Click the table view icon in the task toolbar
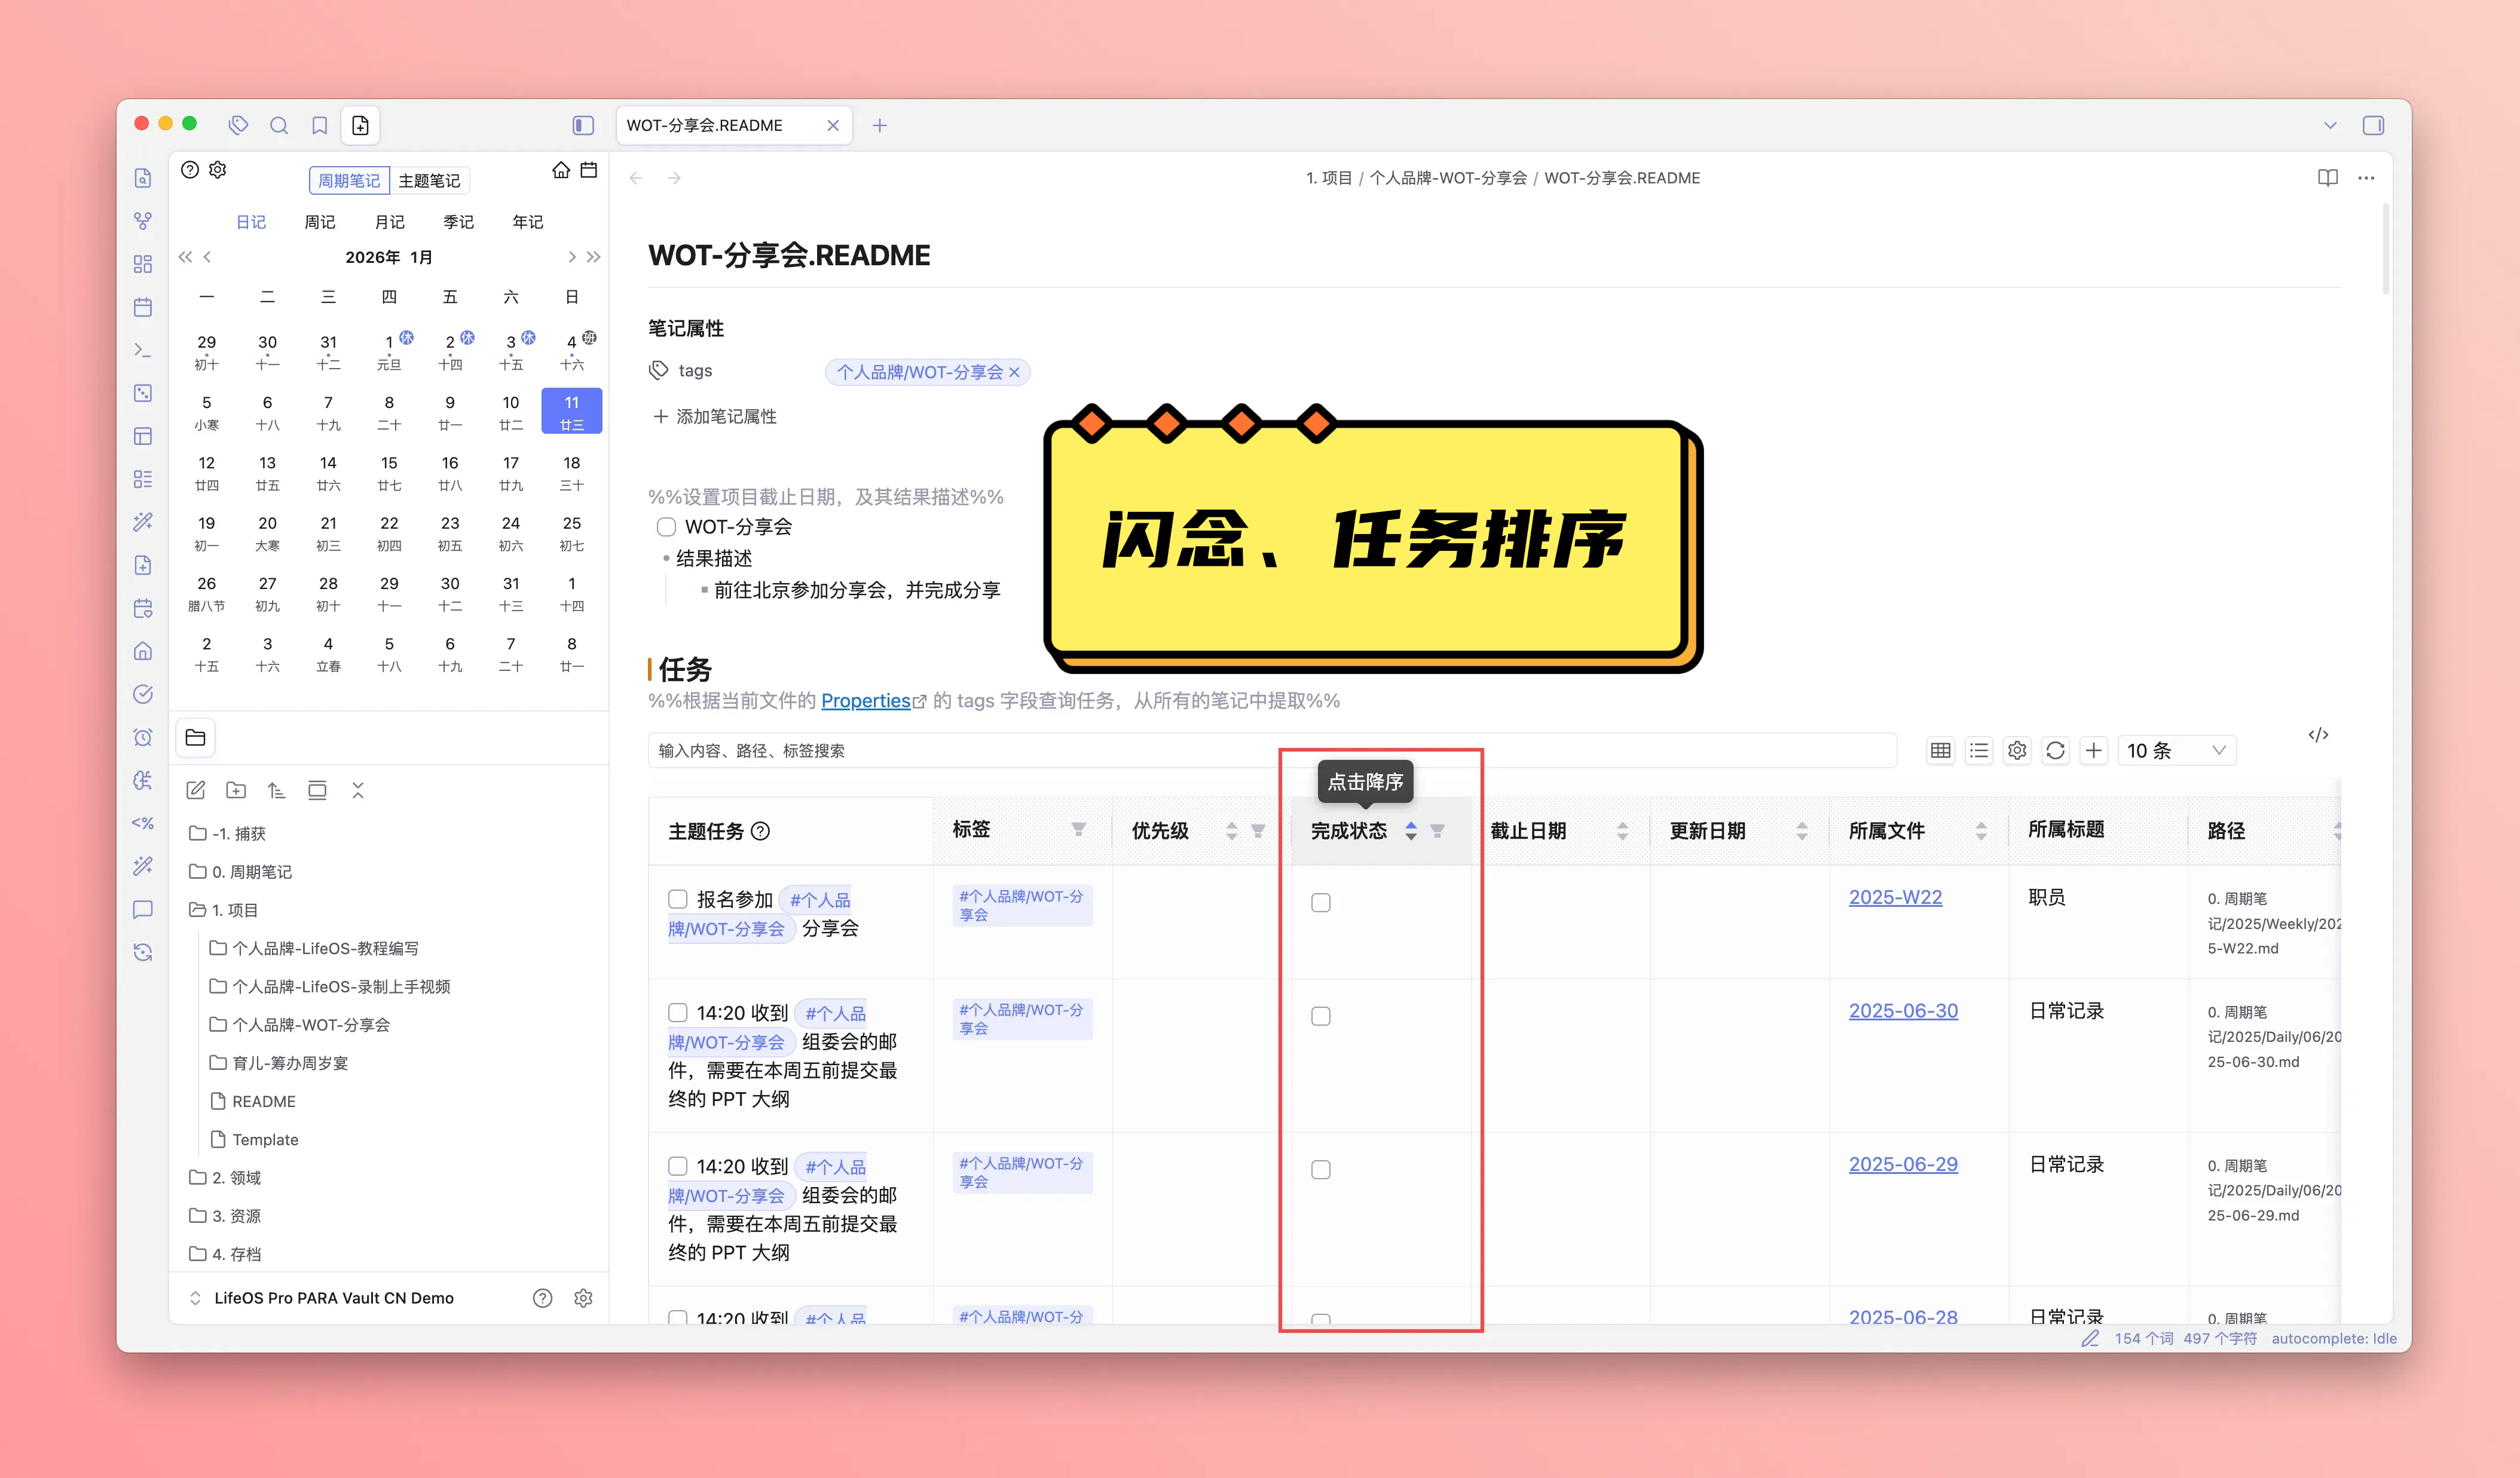The height and width of the screenshot is (1478, 2520). 1940,750
